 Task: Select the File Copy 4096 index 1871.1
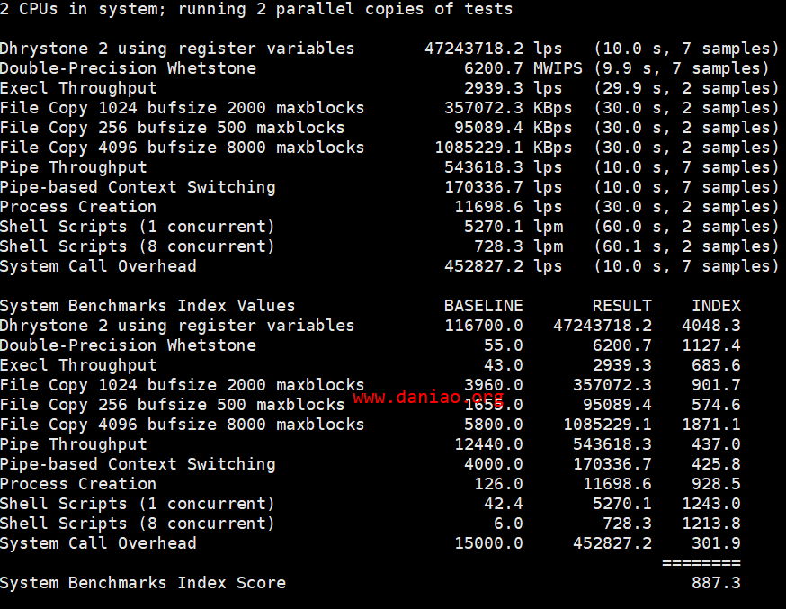click(x=710, y=425)
